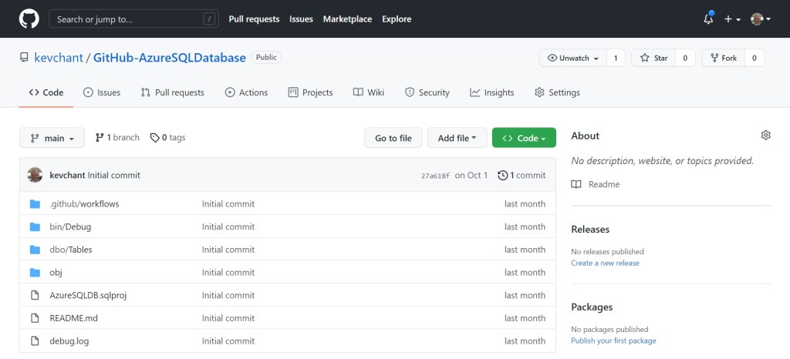Screen dimensions: 790x359
Task: Open the green Code dropdown
Action: pyautogui.click(x=524, y=138)
